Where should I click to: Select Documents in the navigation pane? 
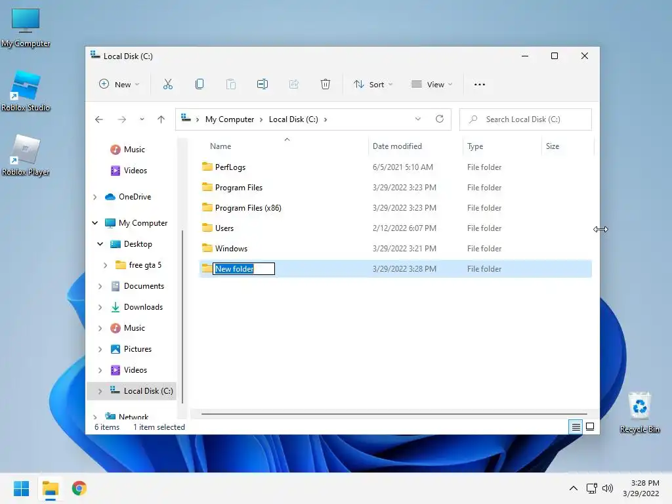pos(144,286)
